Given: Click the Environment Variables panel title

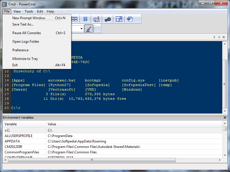Looking at the screenshot, I should point(18,118).
